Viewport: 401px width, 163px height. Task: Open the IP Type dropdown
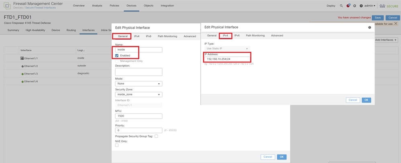pyautogui.click(x=227, y=48)
